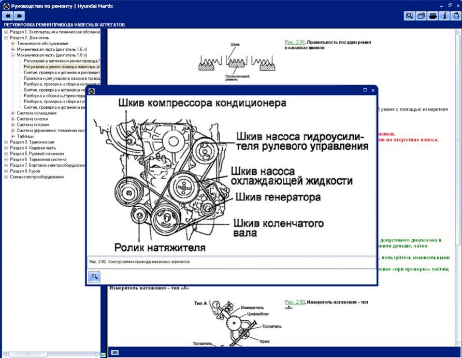Screen dimensions: 462x358
Task: Expand Раздел 4. Ходовая часть node
Action: pyautogui.click(x=6, y=148)
